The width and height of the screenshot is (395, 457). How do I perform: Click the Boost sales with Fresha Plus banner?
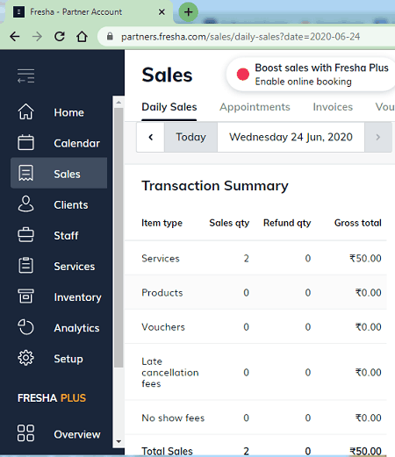point(312,75)
